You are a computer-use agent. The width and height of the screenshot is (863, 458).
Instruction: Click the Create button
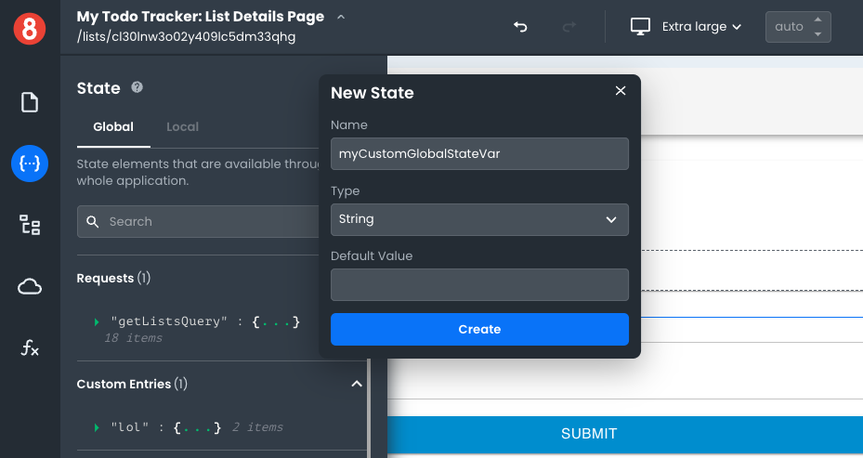(479, 330)
